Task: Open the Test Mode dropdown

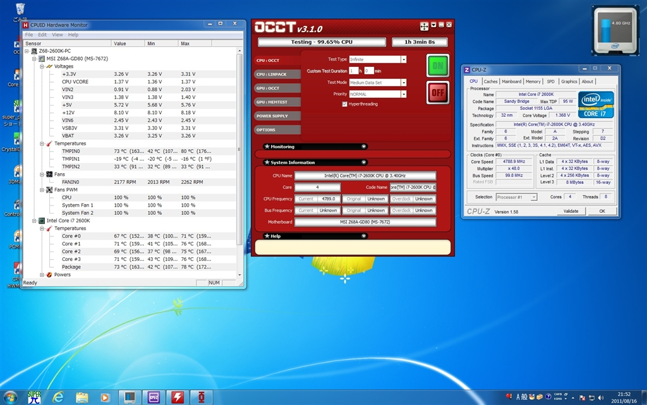Action: tap(403, 82)
